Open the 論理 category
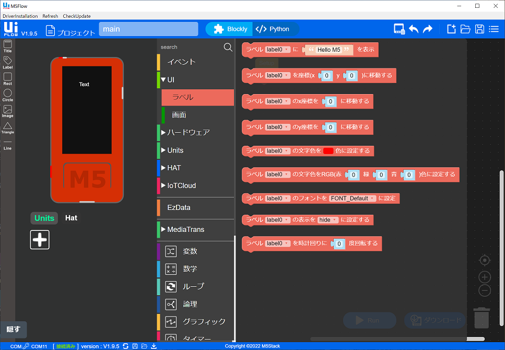This screenshot has width=505, height=350. [195, 304]
